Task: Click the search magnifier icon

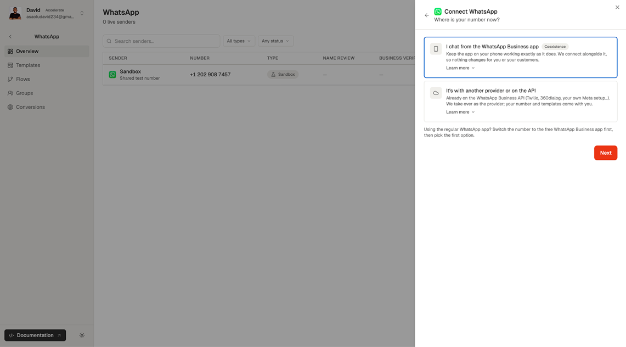Action: point(109,41)
